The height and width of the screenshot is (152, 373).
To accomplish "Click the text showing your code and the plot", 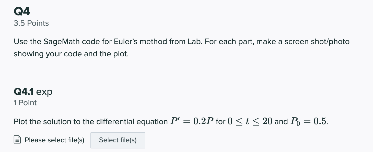I will tap(71, 54).
